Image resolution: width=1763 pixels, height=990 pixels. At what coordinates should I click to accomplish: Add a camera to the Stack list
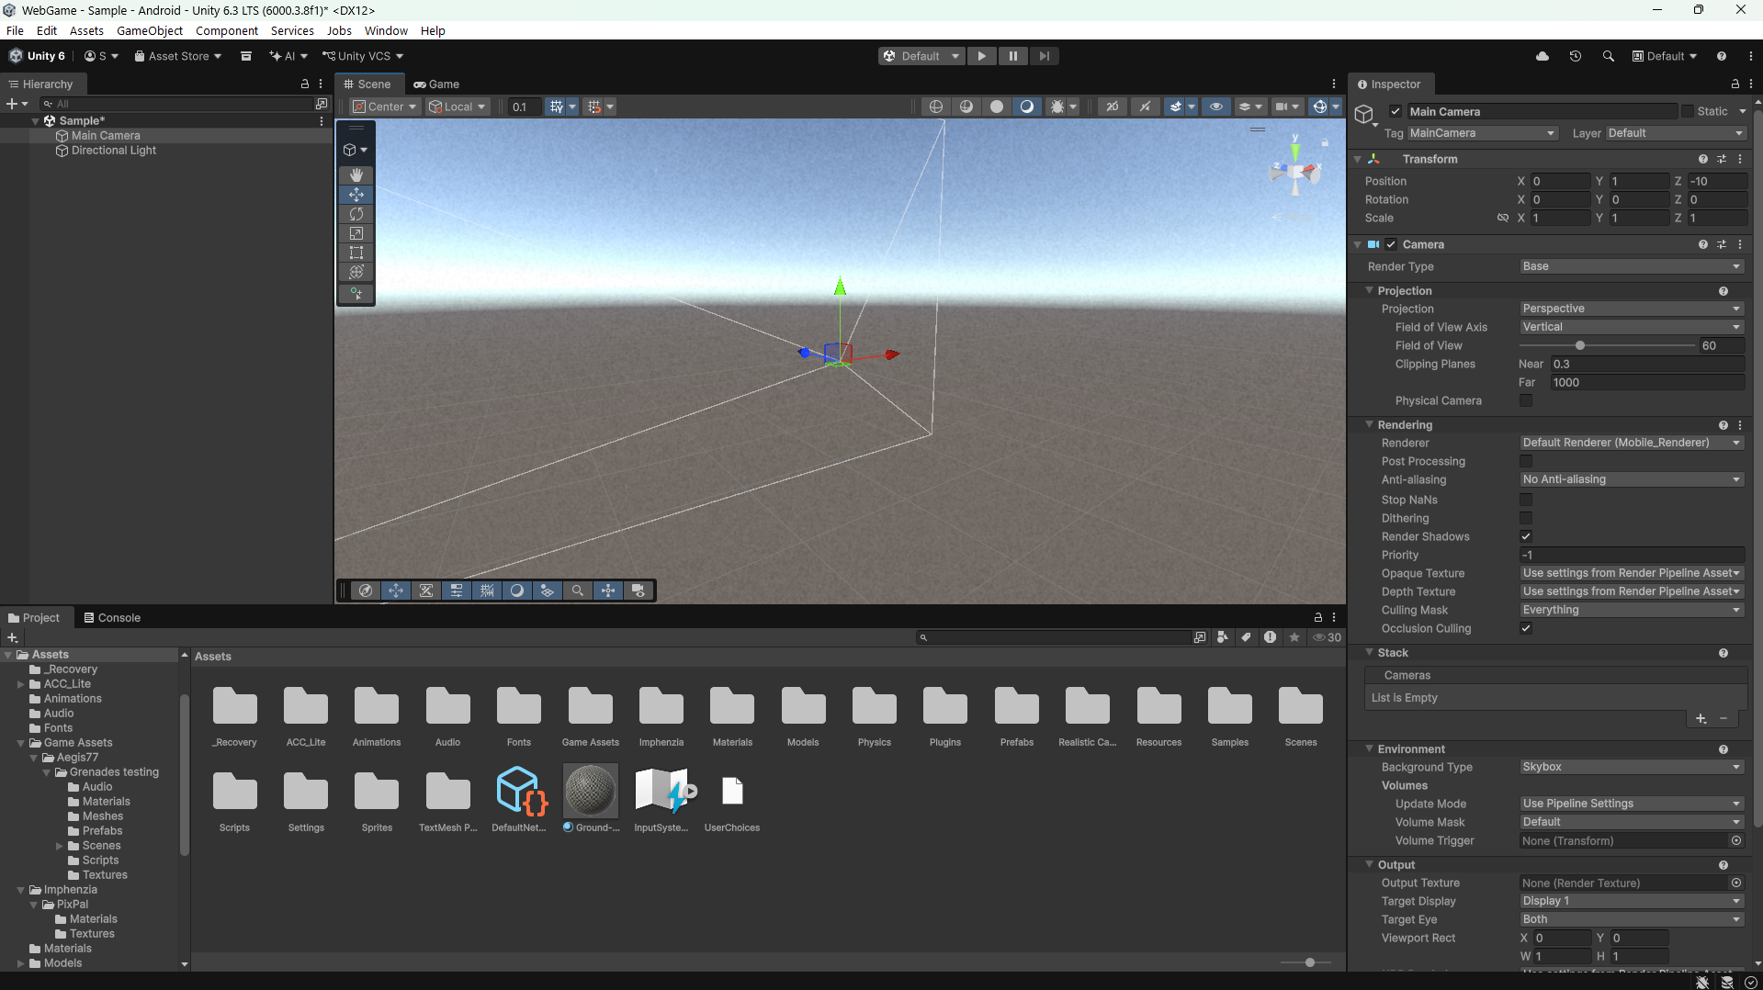(1701, 719)
